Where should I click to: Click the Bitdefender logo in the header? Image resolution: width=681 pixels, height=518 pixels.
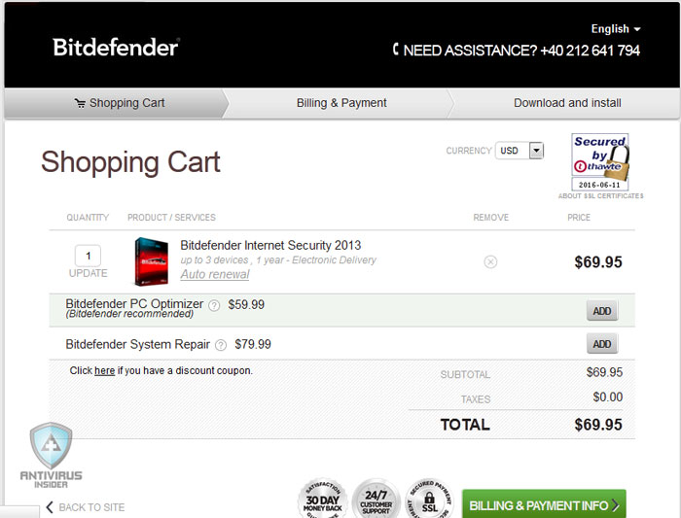click(x=116, y=48)
